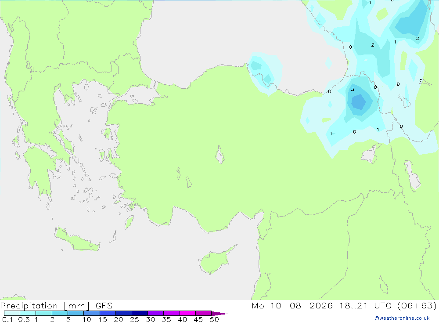Click the "20" legend scale label

click(x=119, y=319)
